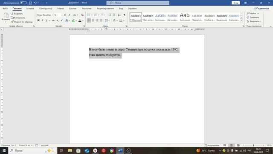Apply text highlight color

click(x=73, y=21)
